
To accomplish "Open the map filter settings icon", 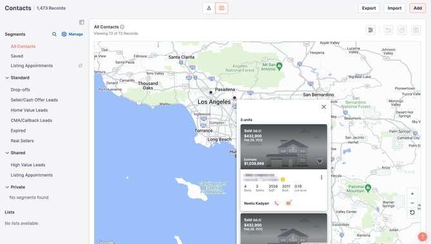I will tap(371, 30).
